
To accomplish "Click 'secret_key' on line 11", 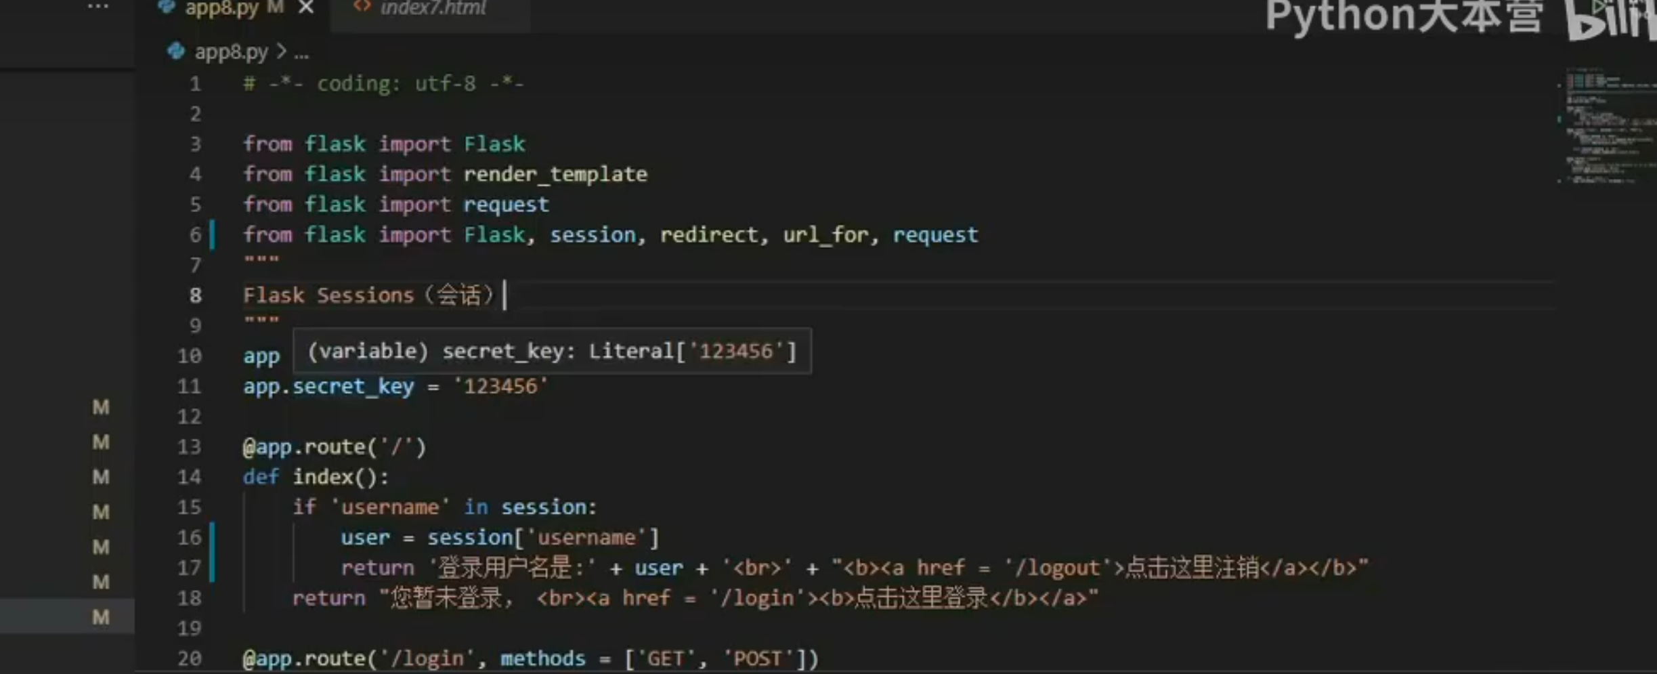I will coord(353,387).
